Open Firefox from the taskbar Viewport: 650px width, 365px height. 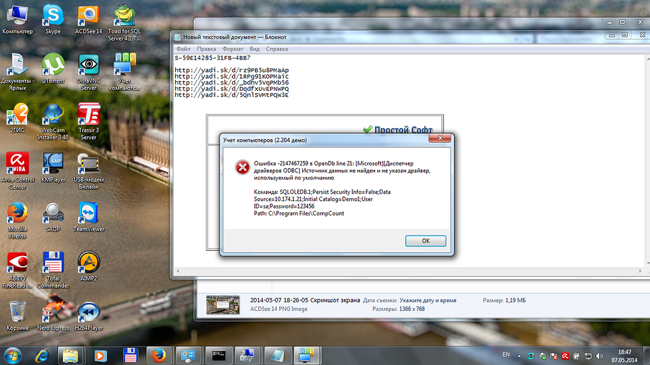[159, 354]
